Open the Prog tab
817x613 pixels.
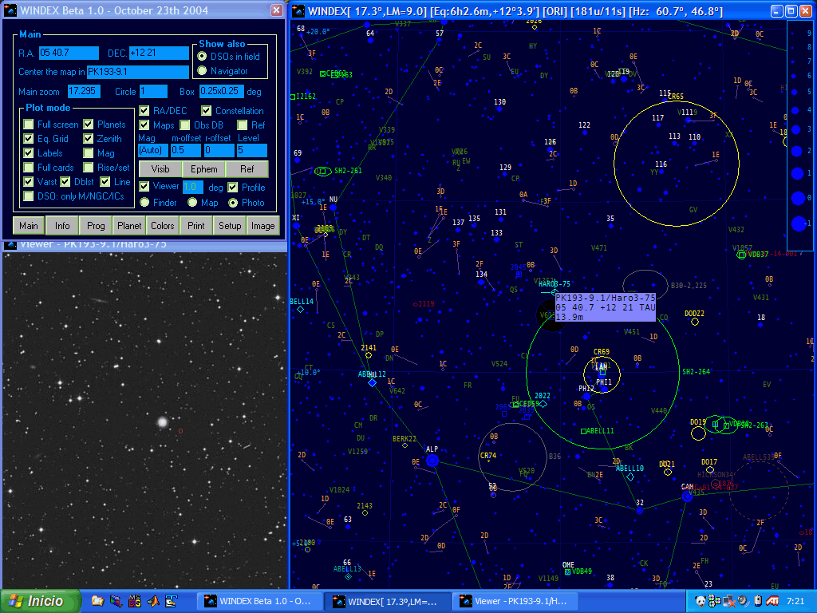coord(96,226)
